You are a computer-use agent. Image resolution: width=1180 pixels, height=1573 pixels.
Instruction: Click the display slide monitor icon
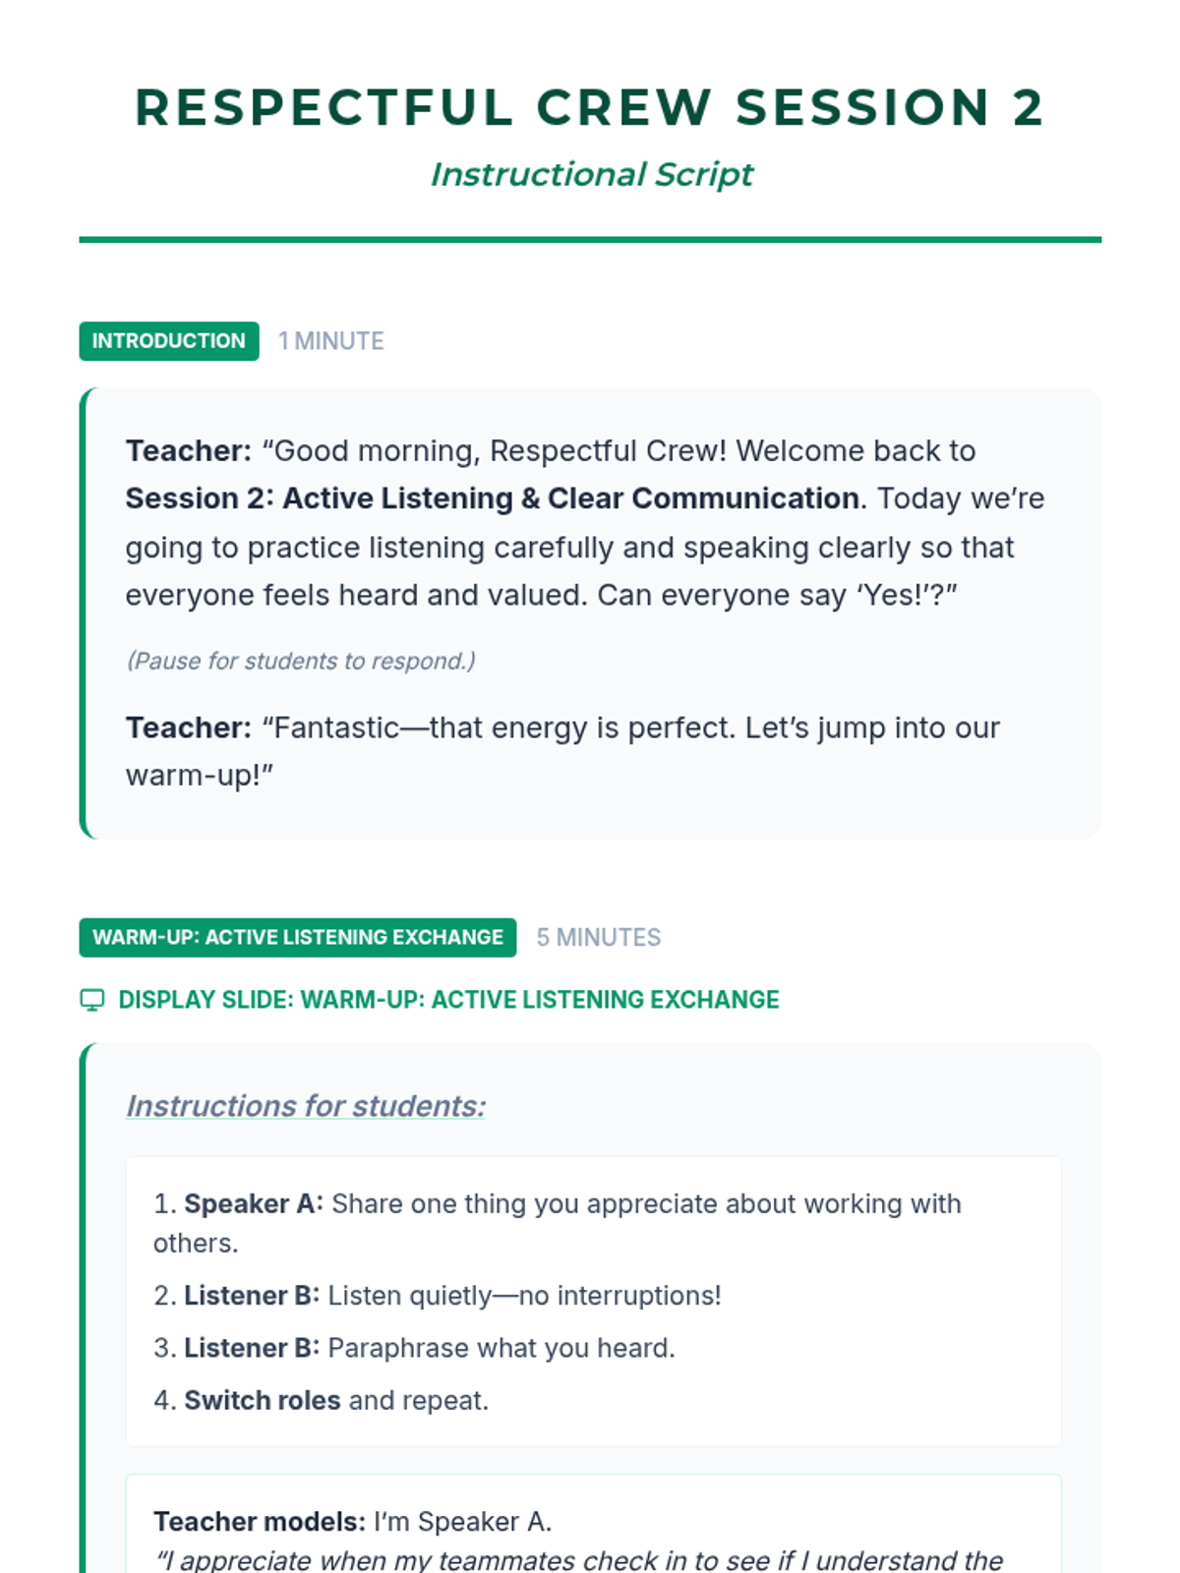pos(91,1000)
